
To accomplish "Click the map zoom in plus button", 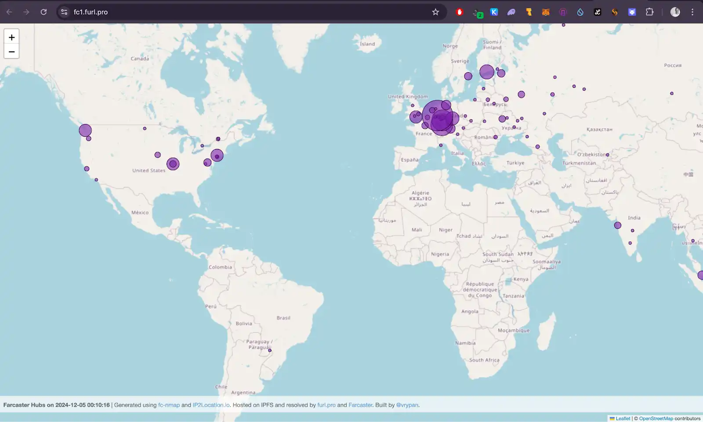I will pyautogui.click(x=11, y=37).
